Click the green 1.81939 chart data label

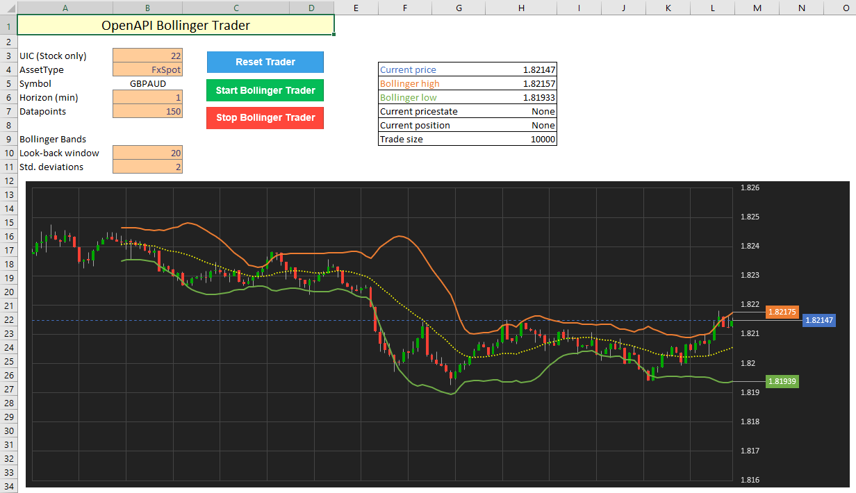pyautogui.click(x=781, y=381)
